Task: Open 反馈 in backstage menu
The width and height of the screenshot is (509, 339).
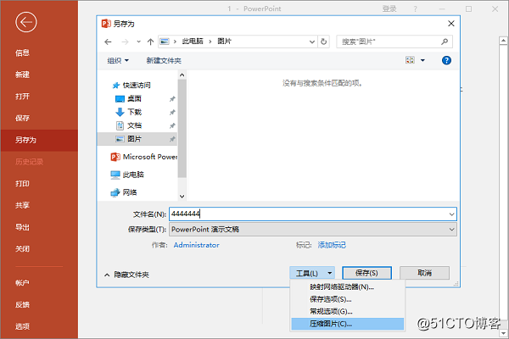Action: [x=22, y=304]
